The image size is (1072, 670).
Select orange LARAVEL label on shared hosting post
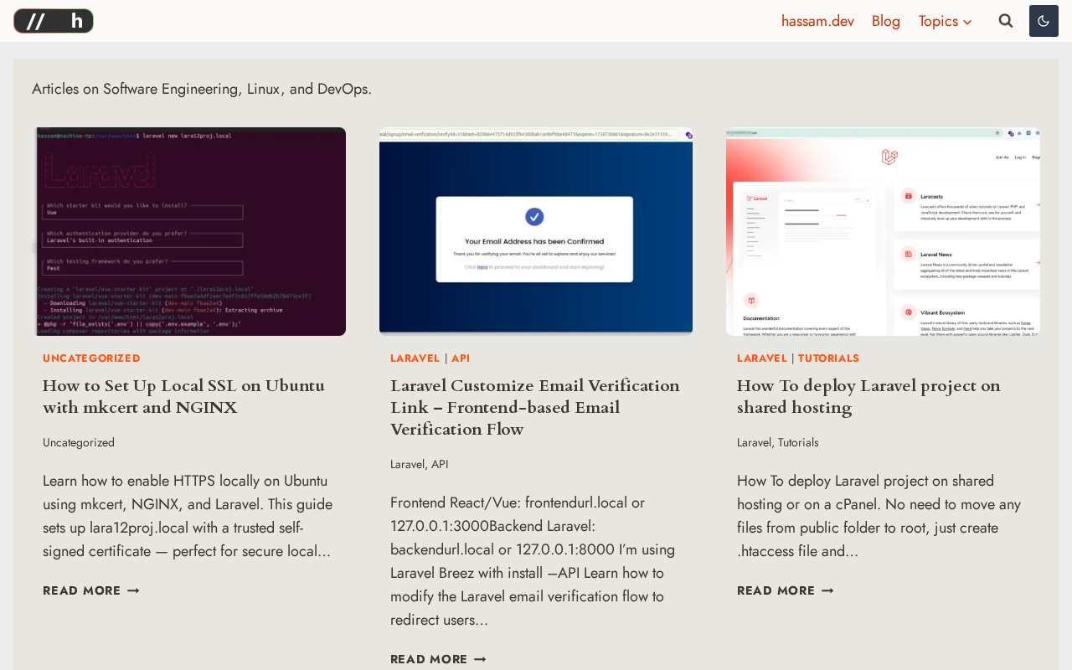(762, 358)
